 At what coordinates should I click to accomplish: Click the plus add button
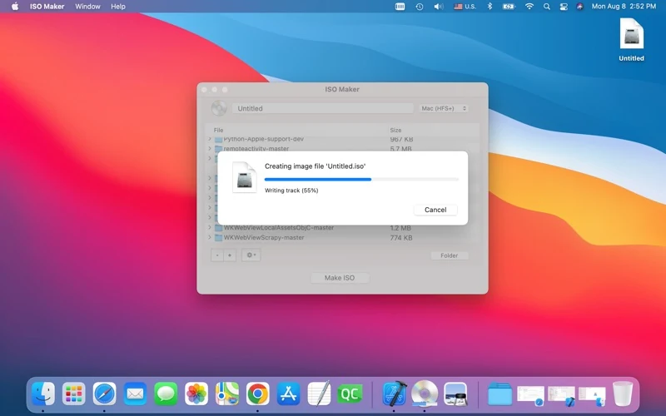pyautogui.click(x=230, y=255)
